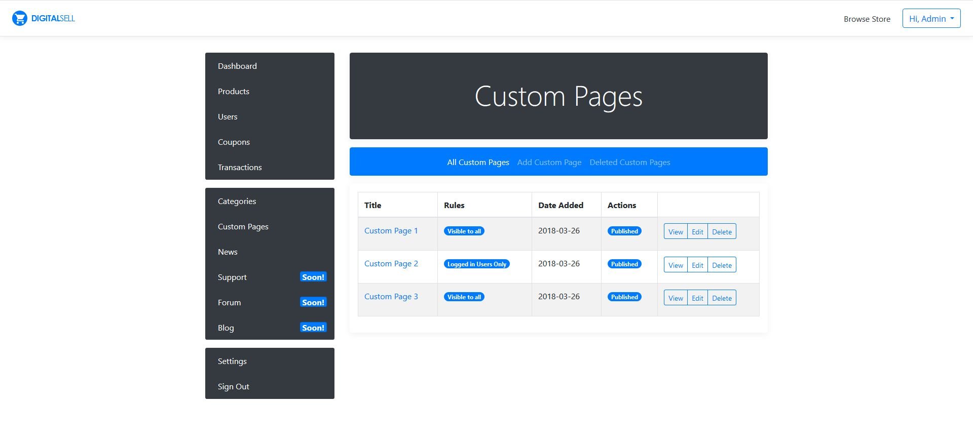
Task: Click the Soon! badge next to Blog
Action: coord(313,328)
